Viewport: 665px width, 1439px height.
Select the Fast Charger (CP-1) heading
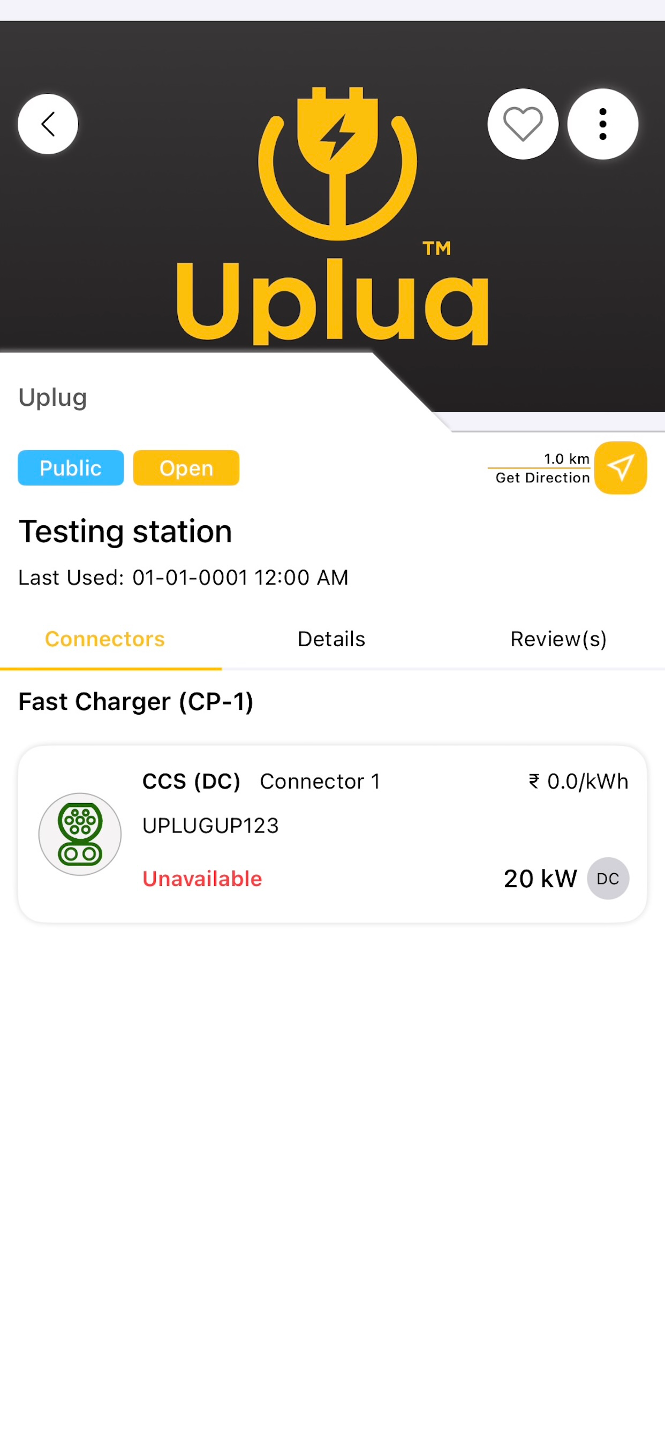click(x=136, y=702)
